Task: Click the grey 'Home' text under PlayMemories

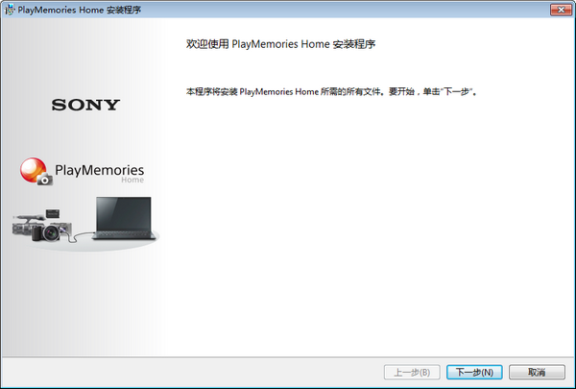Action: (132, 181)
